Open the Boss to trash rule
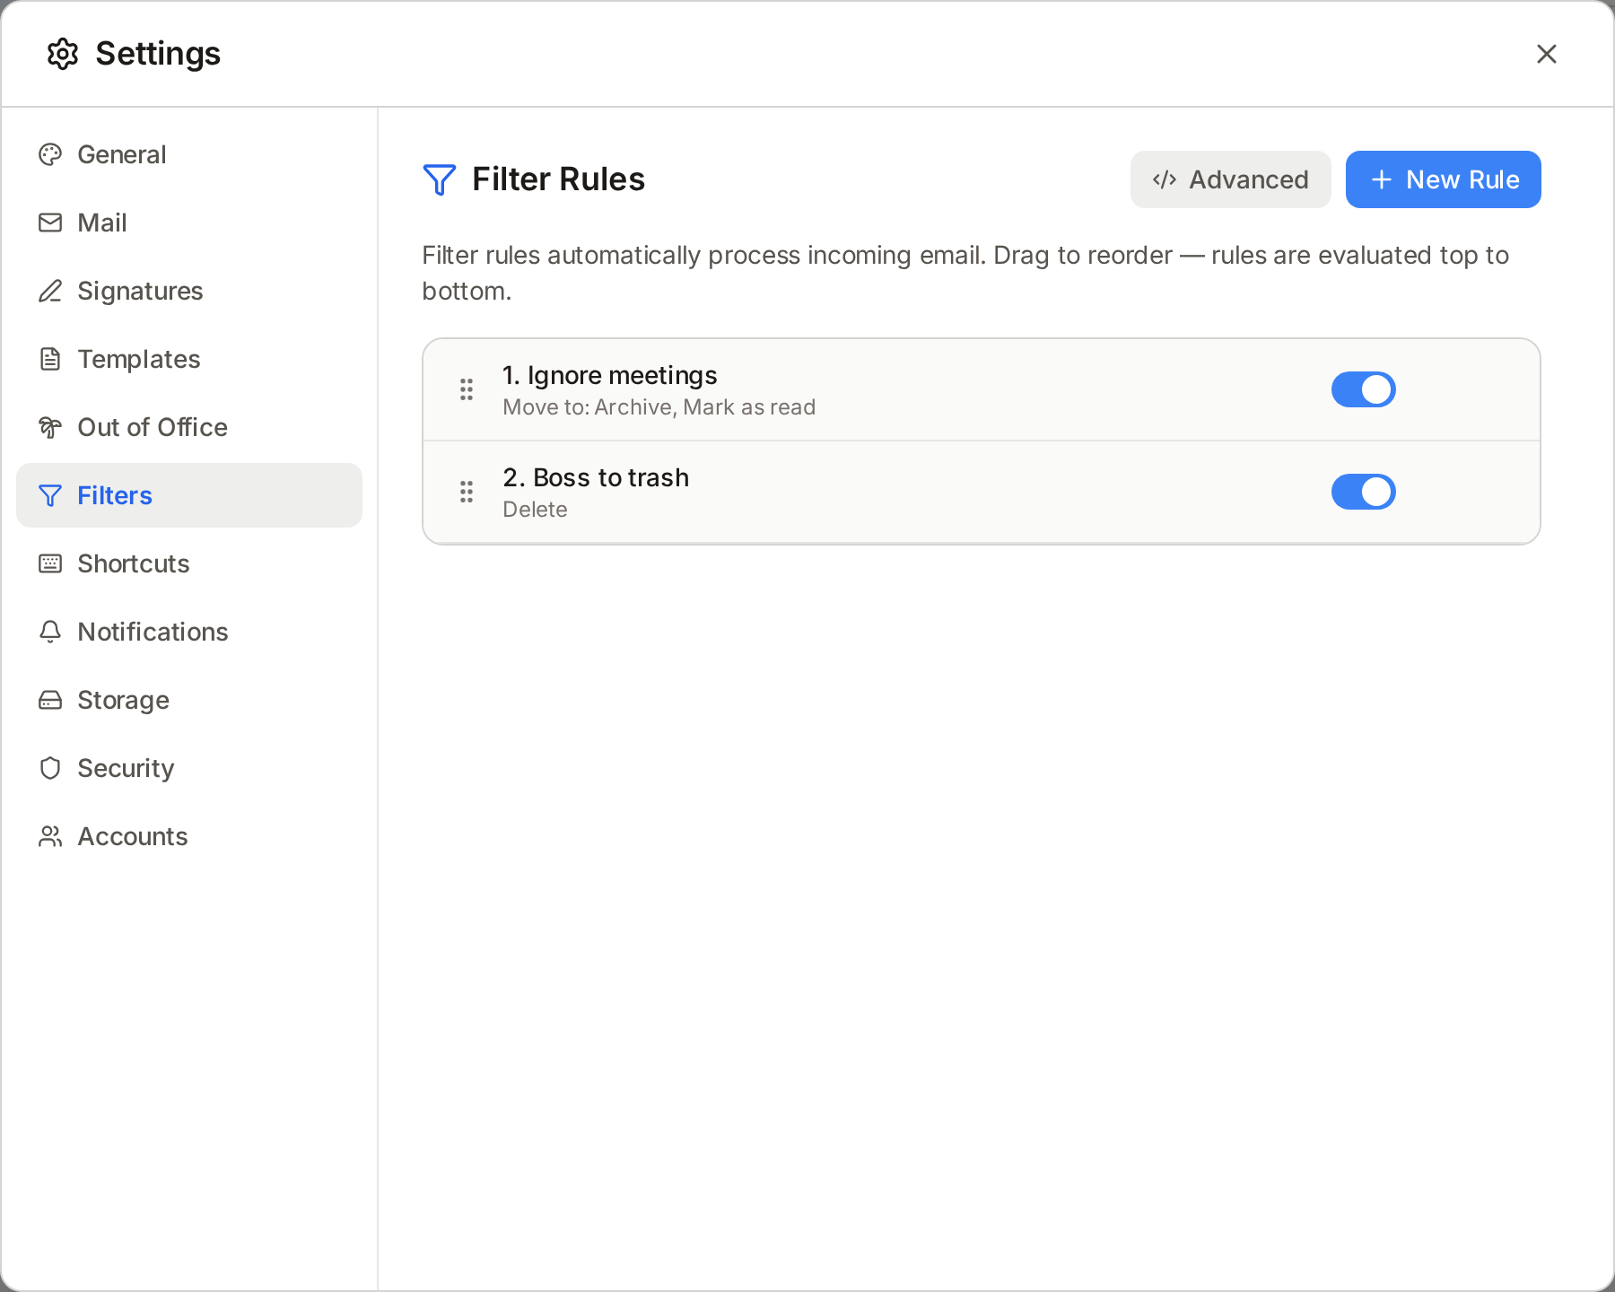The height and width of the screenshot is (1292, 1615). click(596, 478)
